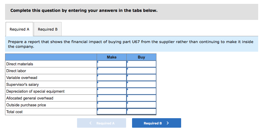Select Make cell for Direct materials

(x=112, y=64)
